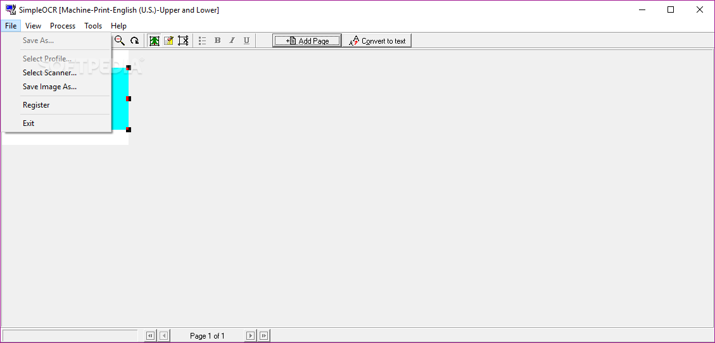Screen dimensions: 715x343
Task: Click the Convert to text button
Action: click(377, 41)
